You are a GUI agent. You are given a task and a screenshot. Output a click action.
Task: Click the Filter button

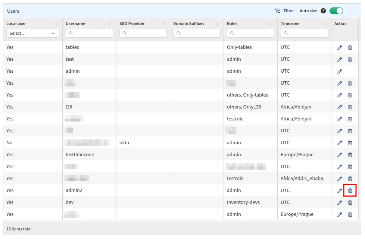point(284,11)
